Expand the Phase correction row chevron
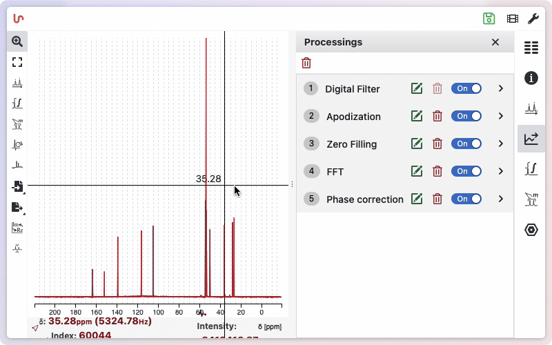This screenshot has width=552, height=345. click(x=501, y=199)
